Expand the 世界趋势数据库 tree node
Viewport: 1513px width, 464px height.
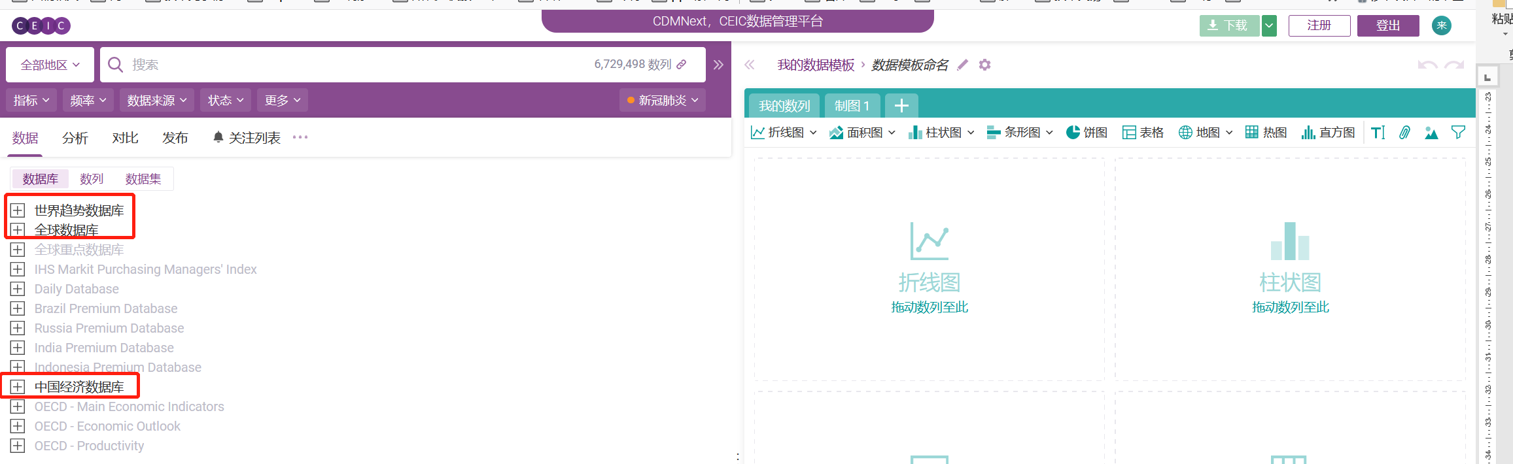pyautogui.click(x=18, y=210)
